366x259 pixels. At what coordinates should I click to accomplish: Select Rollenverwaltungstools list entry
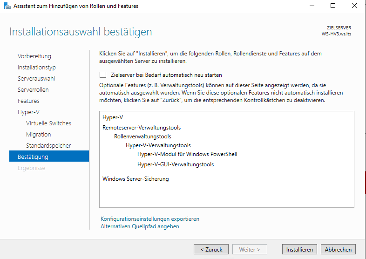click(142, 136)
